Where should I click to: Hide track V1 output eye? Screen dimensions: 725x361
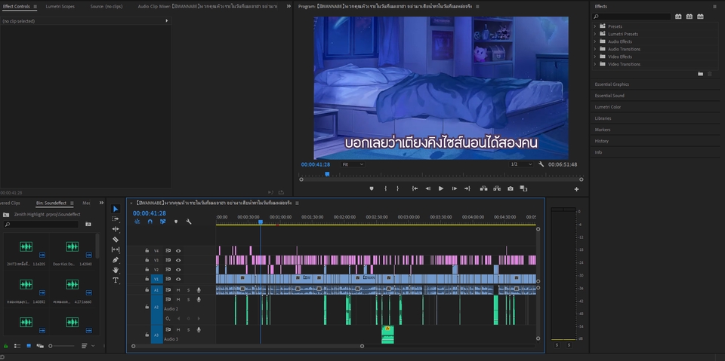178,280
